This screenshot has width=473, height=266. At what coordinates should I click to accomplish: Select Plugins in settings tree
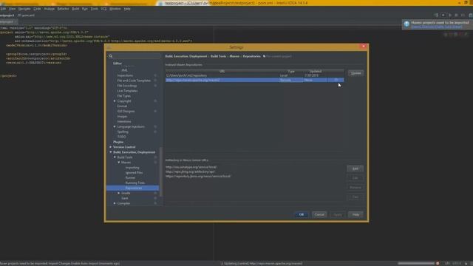tap(118, 142)
